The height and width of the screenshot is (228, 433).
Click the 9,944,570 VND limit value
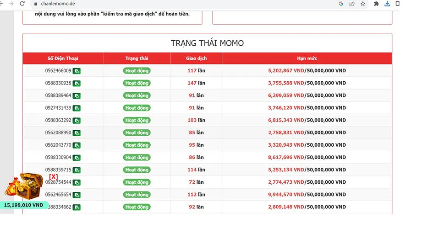pyautogui.click(x=286, y=195)
